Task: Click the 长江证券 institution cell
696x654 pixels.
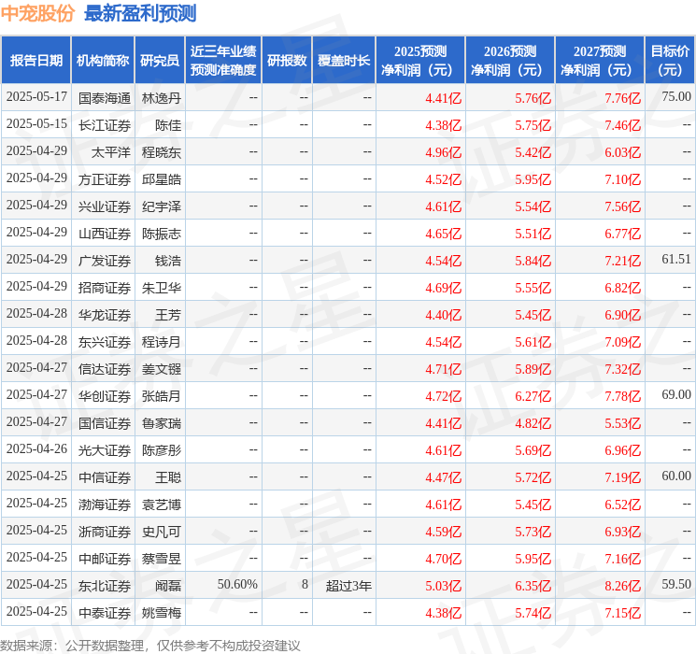Action: point(105,125)
